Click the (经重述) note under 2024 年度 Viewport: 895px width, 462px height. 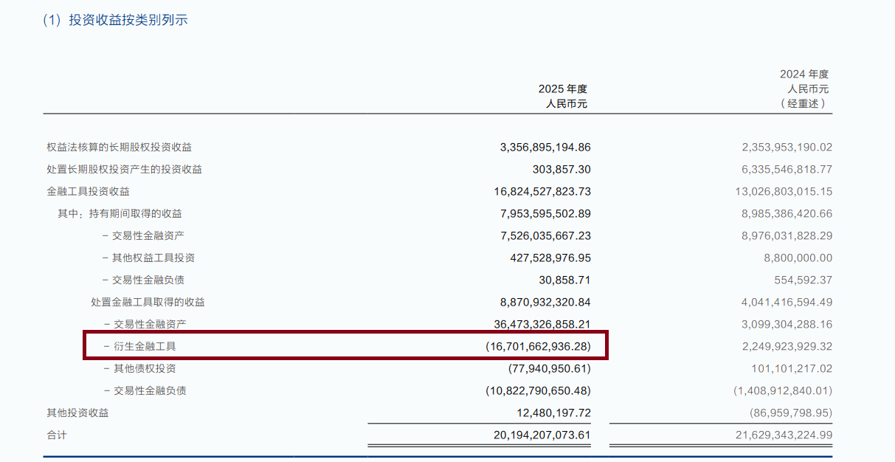point(804,104)
